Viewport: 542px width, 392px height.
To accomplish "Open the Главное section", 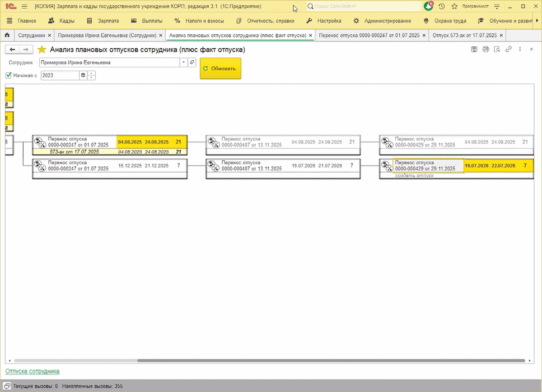I will [x=22, y=21].
